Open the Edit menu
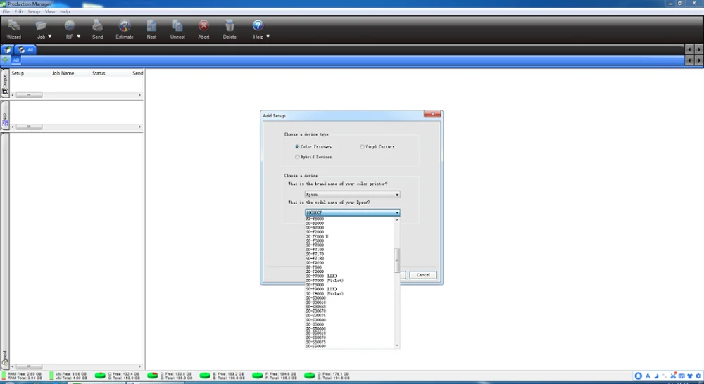Viewport: 704px width, 384px height. [x=18, y=12]
